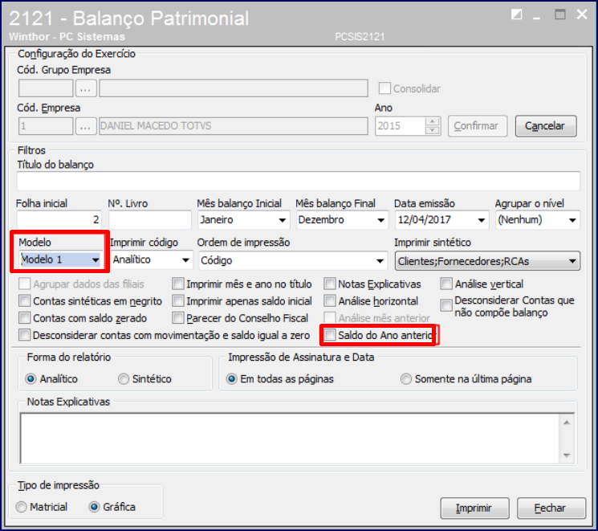Select the Sintético report form radio
Viewport: 598px width, 531px height.
[x=124, y=378]
